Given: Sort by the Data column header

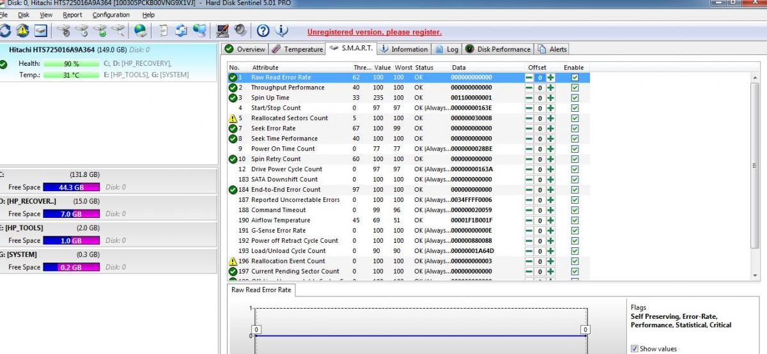Looking at the screenshot, I should (459, 67).
